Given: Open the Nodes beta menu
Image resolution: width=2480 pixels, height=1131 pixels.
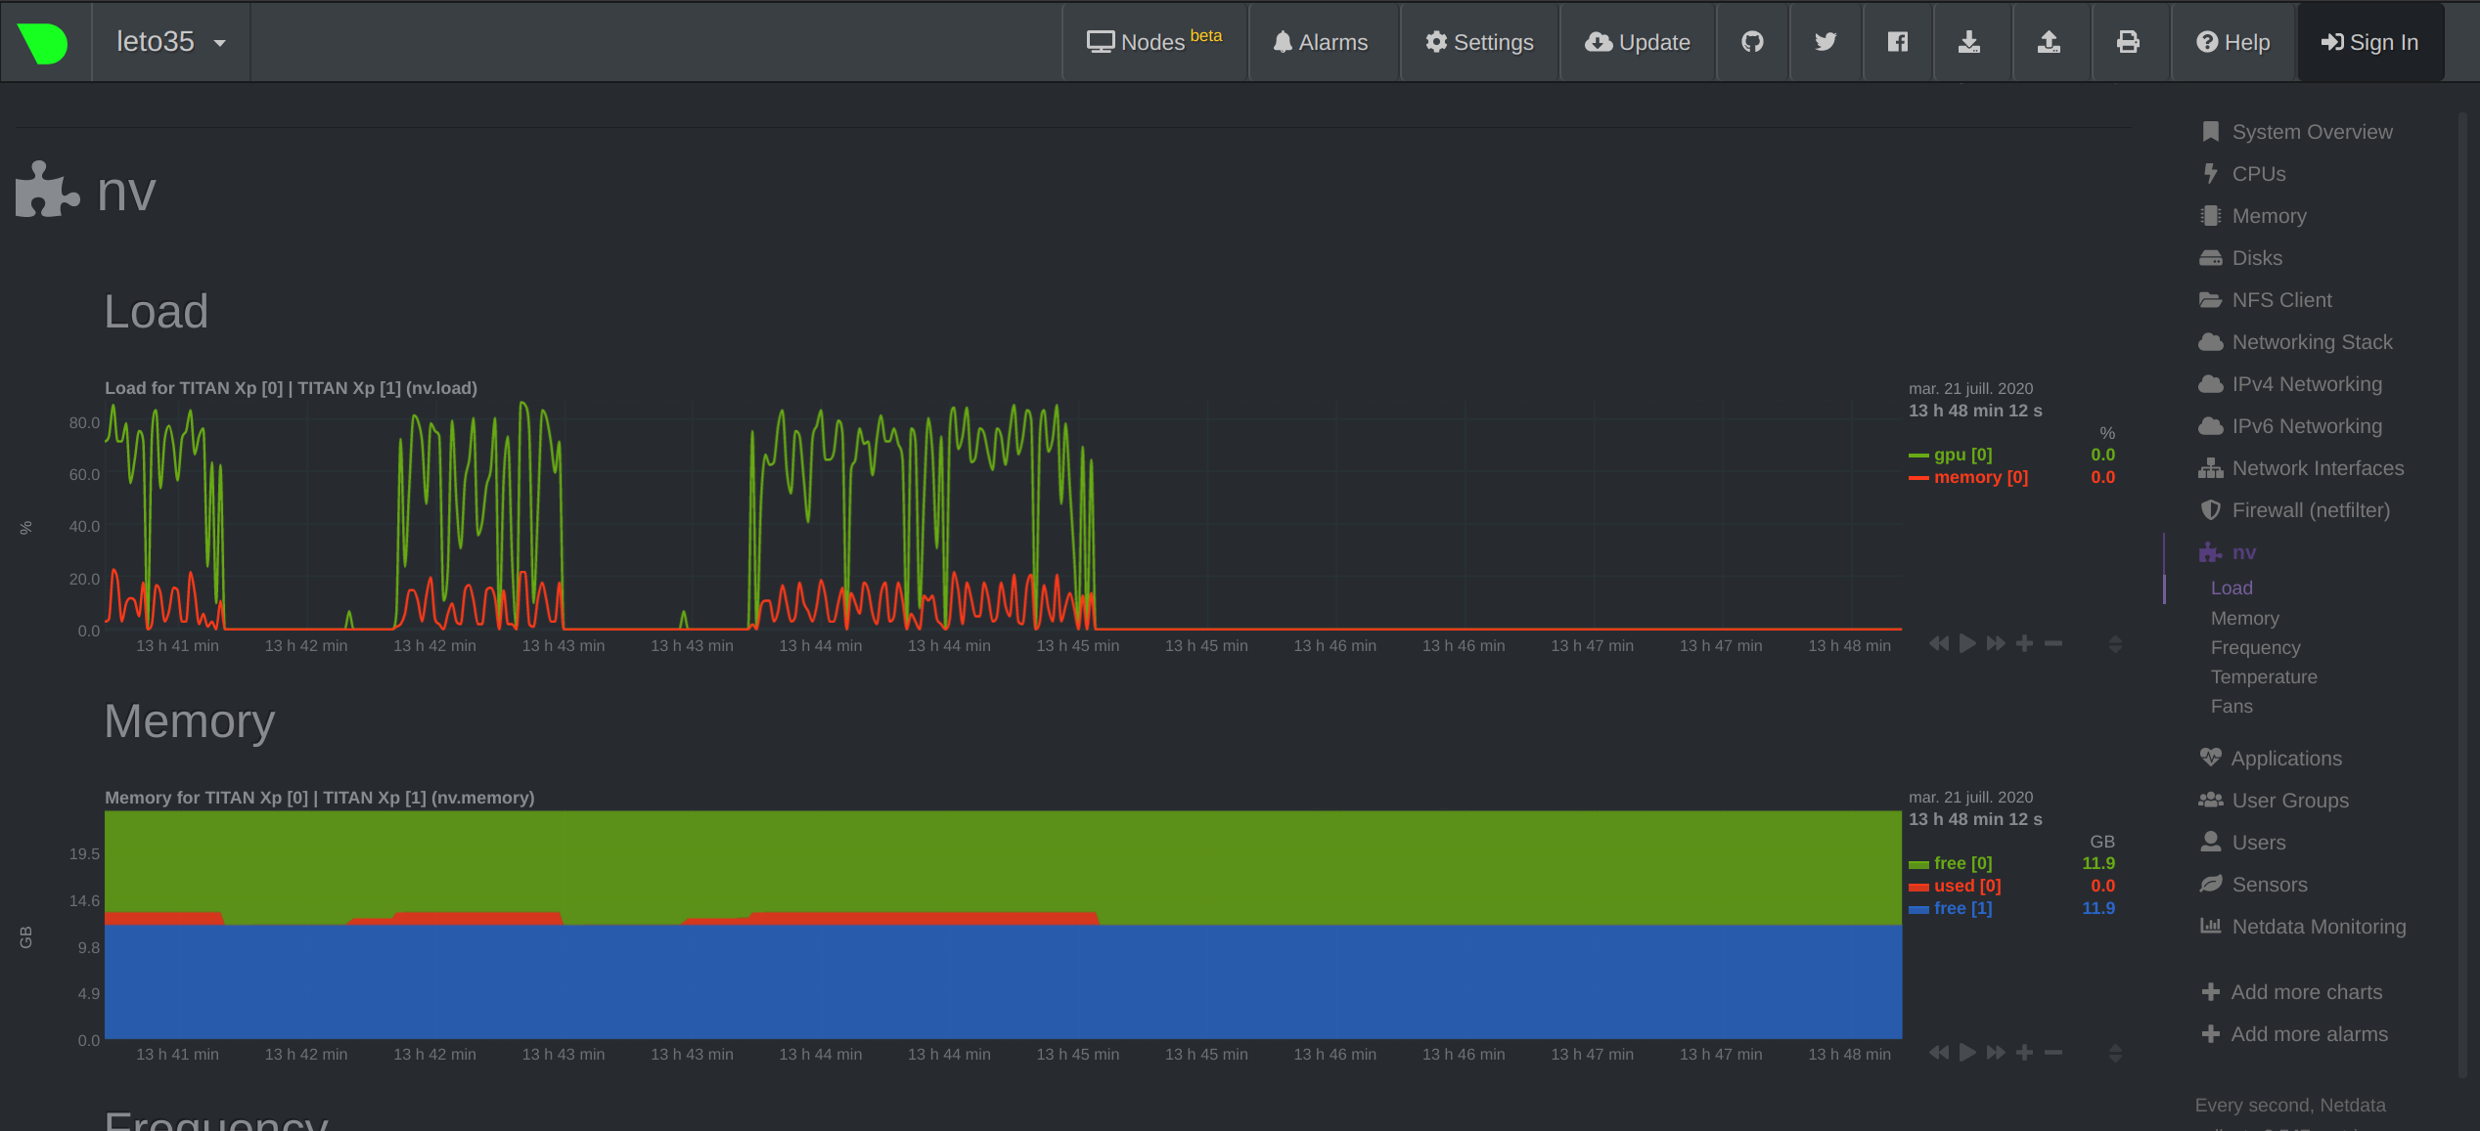Looking at the screenshot, I should (1154, 42).
